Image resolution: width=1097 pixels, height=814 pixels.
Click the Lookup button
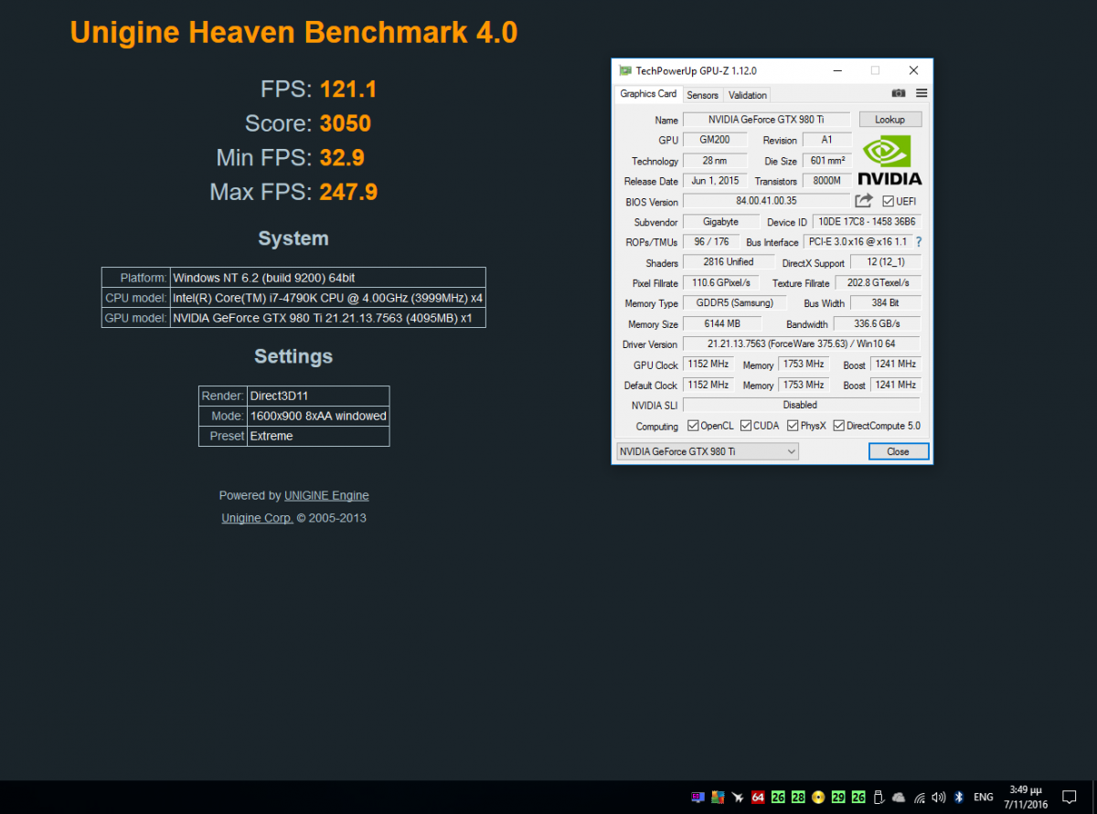(889, 120)
